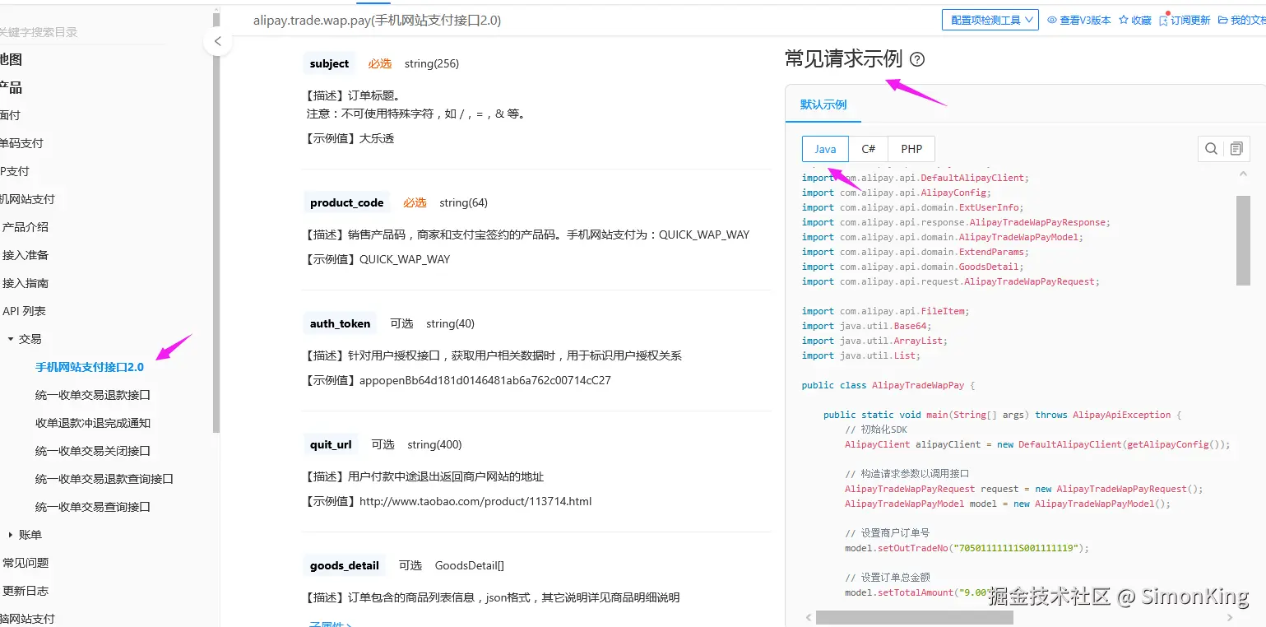Viewport: 1266px width, 627px height.
Task: Click the help icon beside 常见请求示例
Action: point(918,59)
